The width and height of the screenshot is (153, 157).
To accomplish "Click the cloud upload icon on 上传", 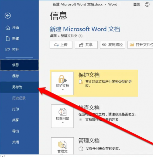I will (x=56, y=45).
